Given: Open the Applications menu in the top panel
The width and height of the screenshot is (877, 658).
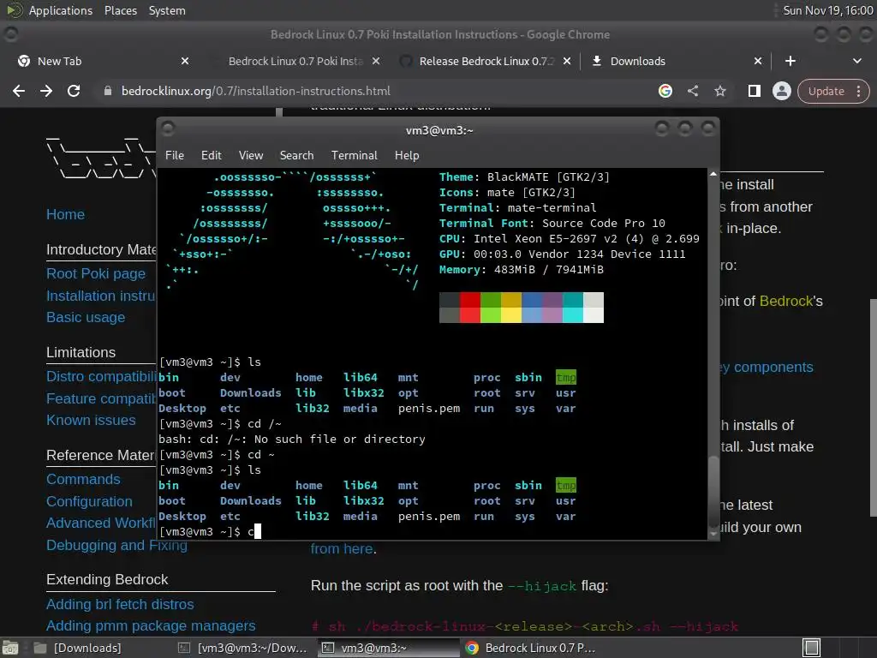Looking at the screenshot, I should pyautogui.click(x=61, y=10).
